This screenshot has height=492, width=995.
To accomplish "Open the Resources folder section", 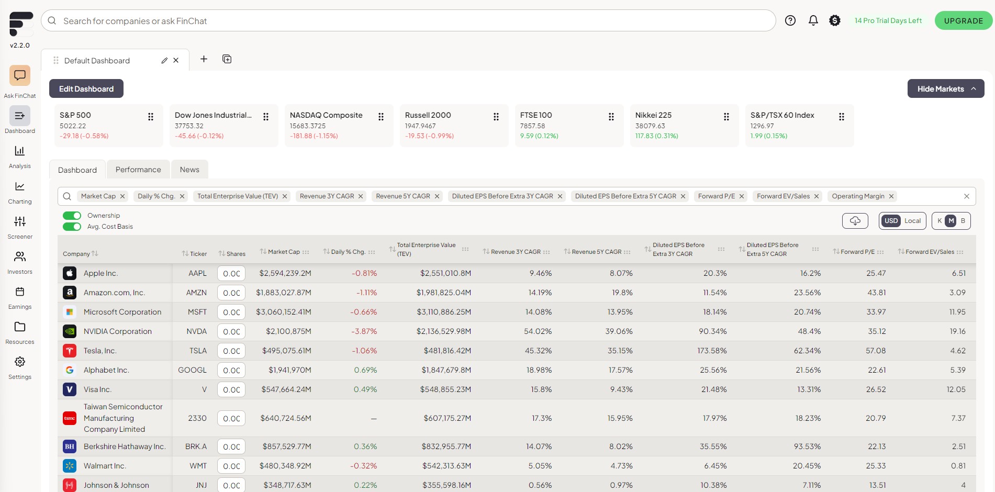I will click(x=20, y=332).
